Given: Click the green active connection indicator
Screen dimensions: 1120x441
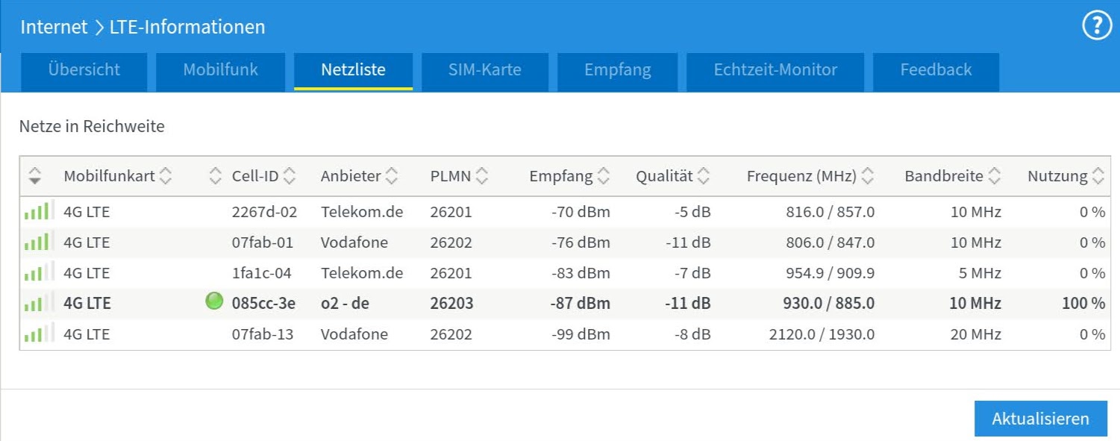Looking at the screenshot, I should click(214, 301).
